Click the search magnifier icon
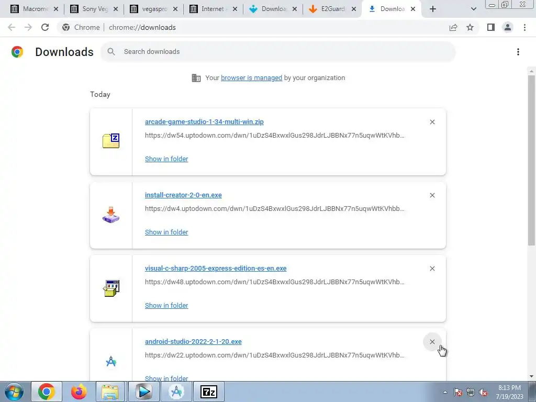 [111, 52]
